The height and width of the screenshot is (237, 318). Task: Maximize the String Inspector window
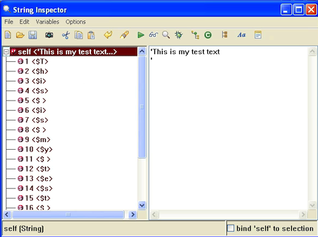click(x=299, y=10)
